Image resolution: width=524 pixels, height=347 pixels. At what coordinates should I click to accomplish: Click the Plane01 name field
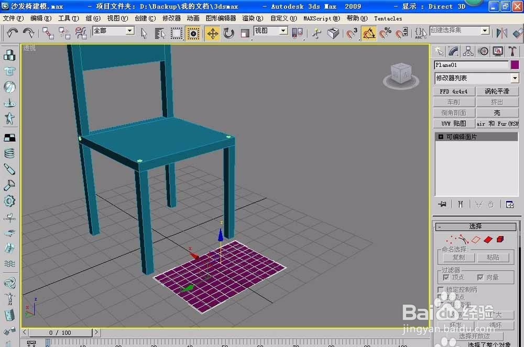(x=471, y=64)
